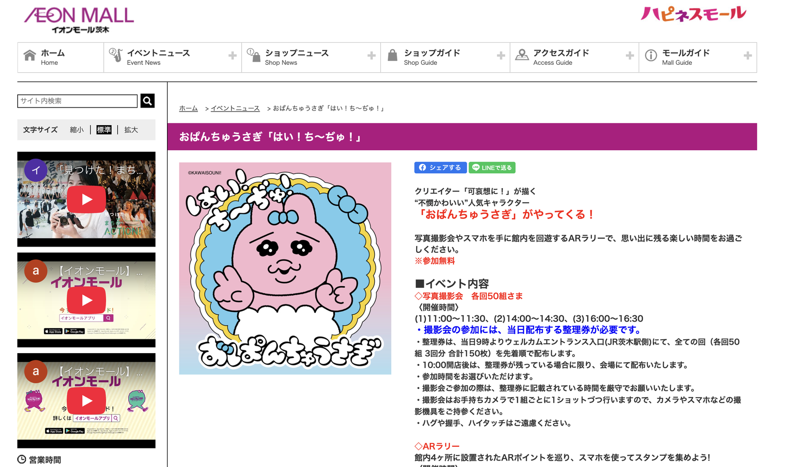Click the Facebook シェアする button
Screen dimensions: 786x467
[x=441, y=167]
